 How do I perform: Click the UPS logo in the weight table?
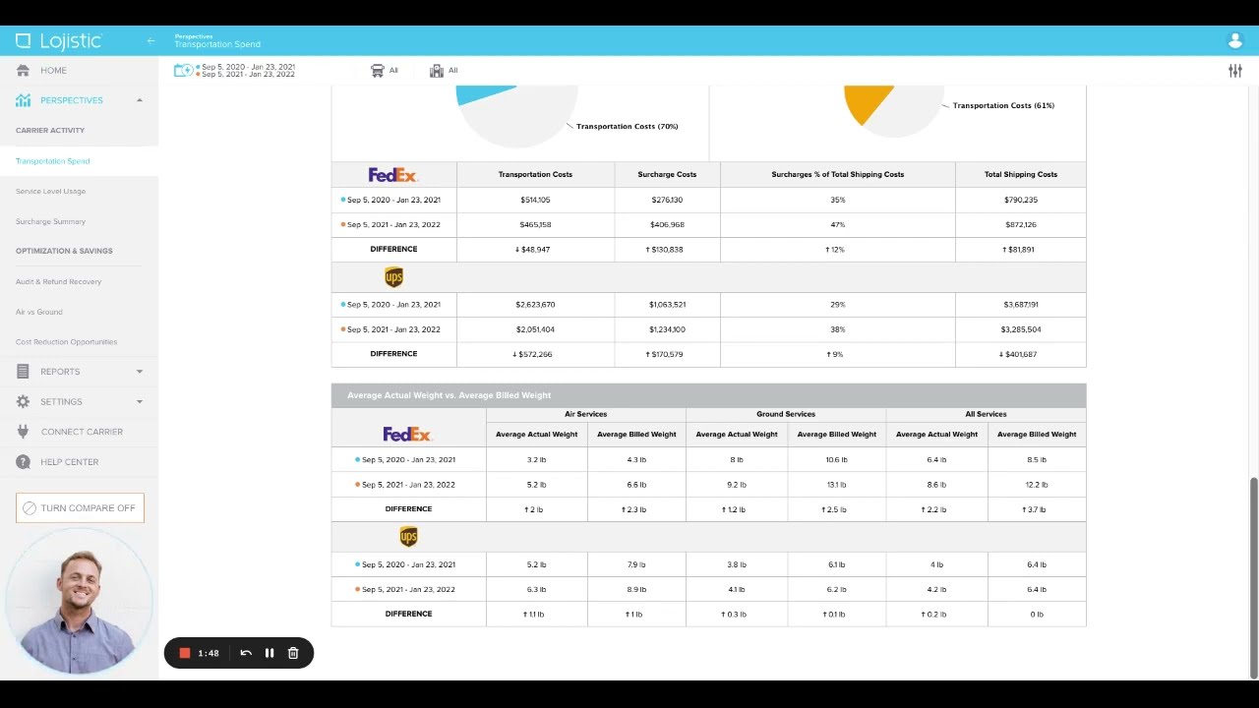coord(408,537)
